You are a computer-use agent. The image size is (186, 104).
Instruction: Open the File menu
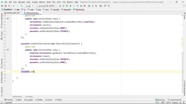(6, 2)
